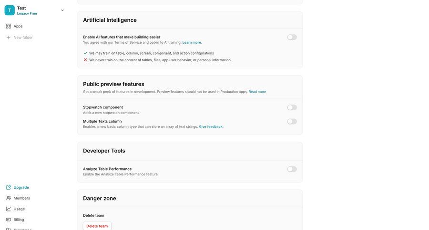Image resolution: width=429 pixels, height=230 pixels.
Task: Click the red Delete team button
Action: coord(97,226)
